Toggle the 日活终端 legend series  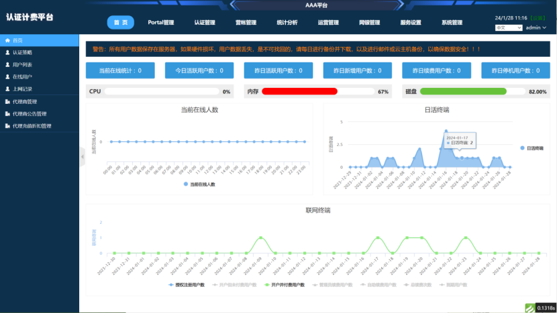[531, 148]
